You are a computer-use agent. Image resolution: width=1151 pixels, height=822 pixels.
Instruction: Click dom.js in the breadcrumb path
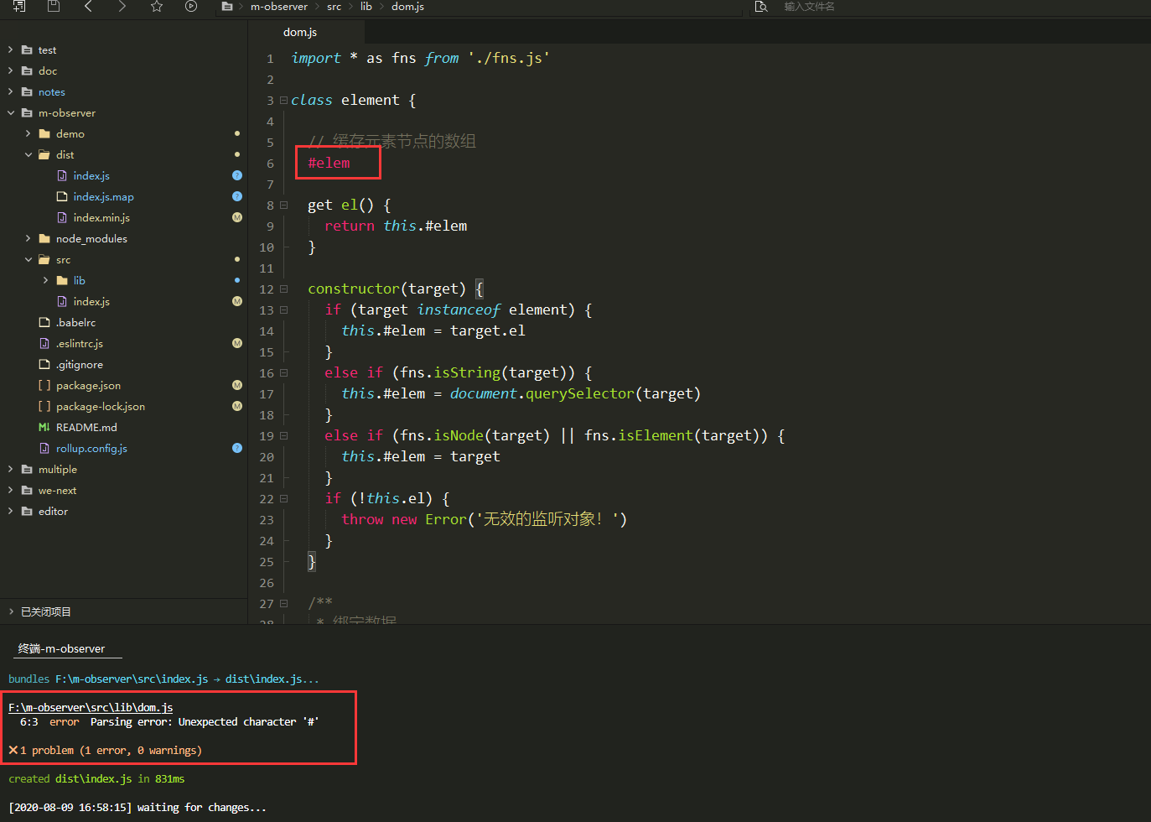pos(407,6)
